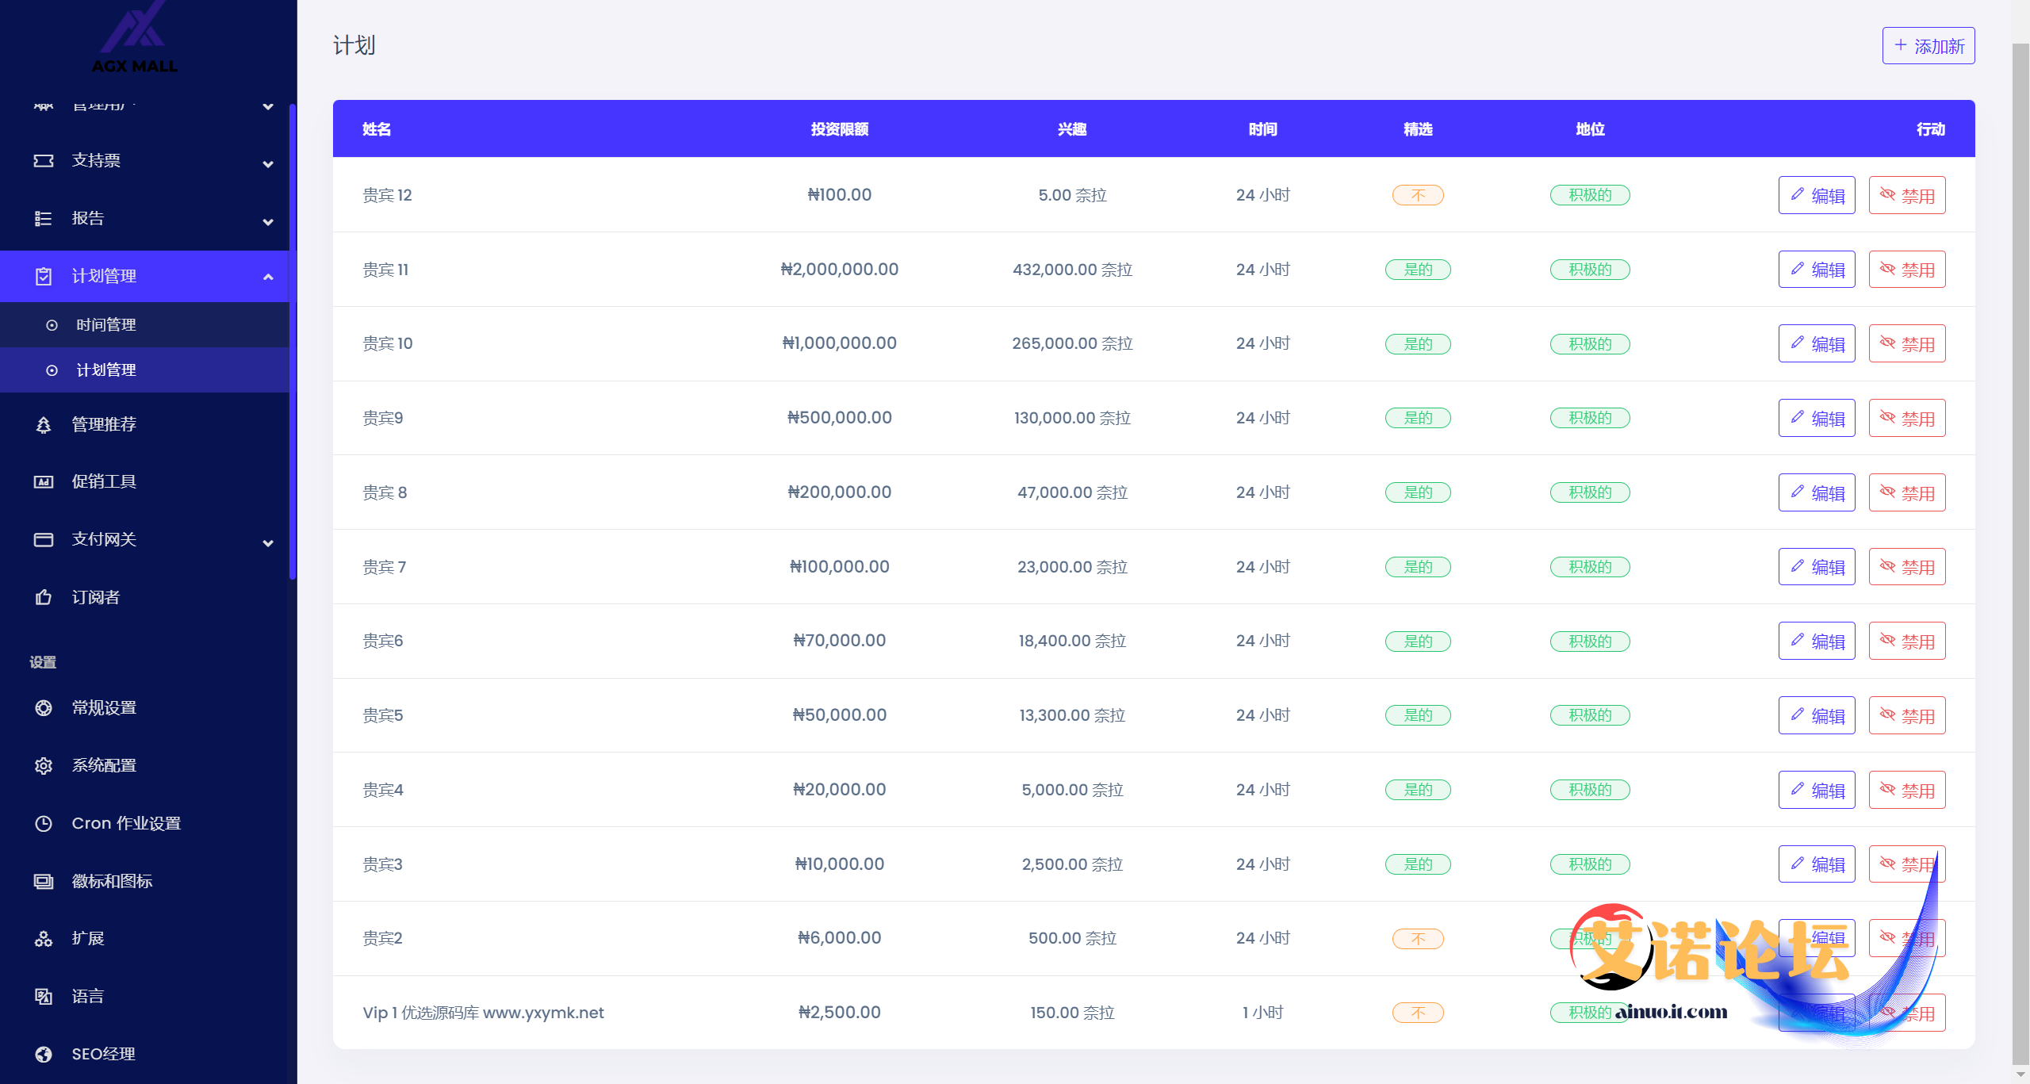Expand the 支付网关 menu chevron
This screenshot has height=1084, width=2030.
[268, 543]
